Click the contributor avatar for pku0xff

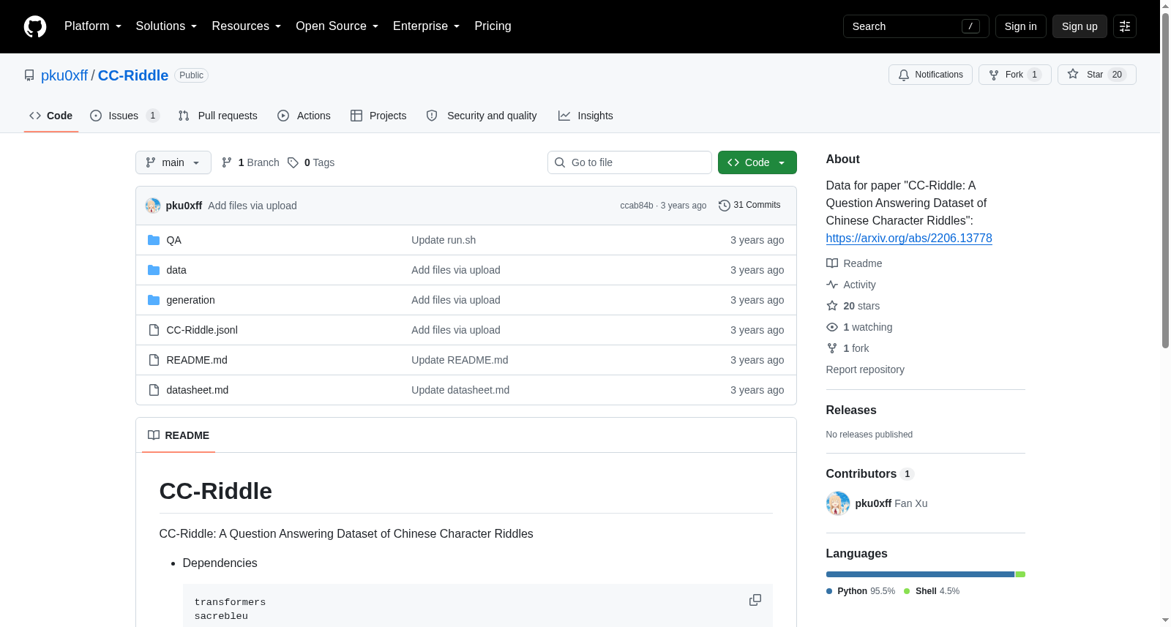[838, 503]
